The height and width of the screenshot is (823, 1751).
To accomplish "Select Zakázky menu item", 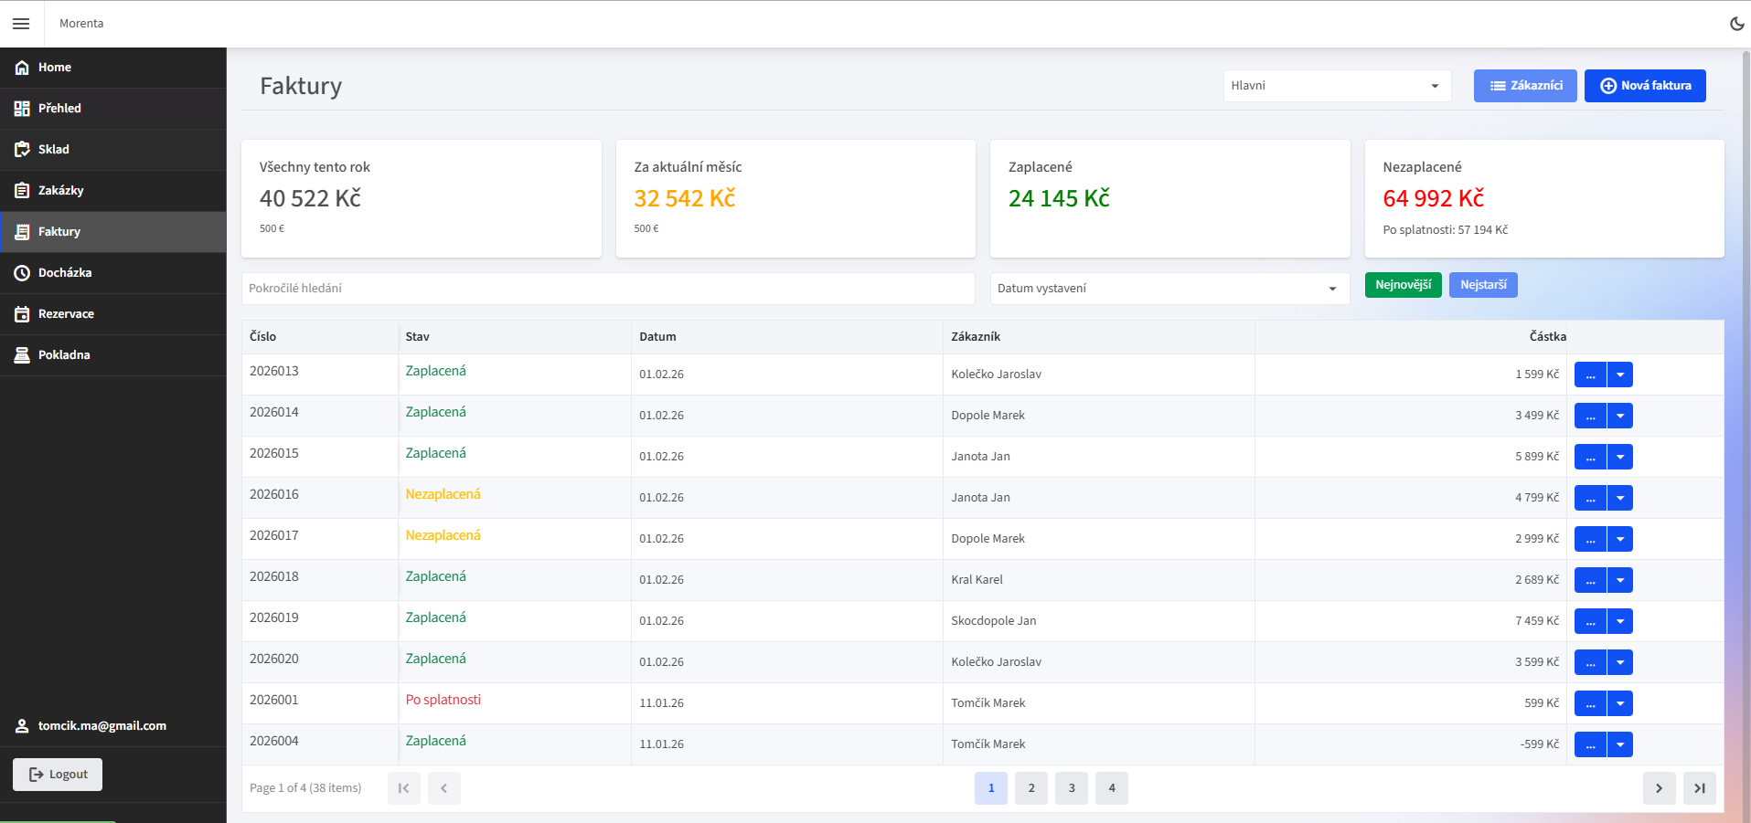I will point(60,191).
